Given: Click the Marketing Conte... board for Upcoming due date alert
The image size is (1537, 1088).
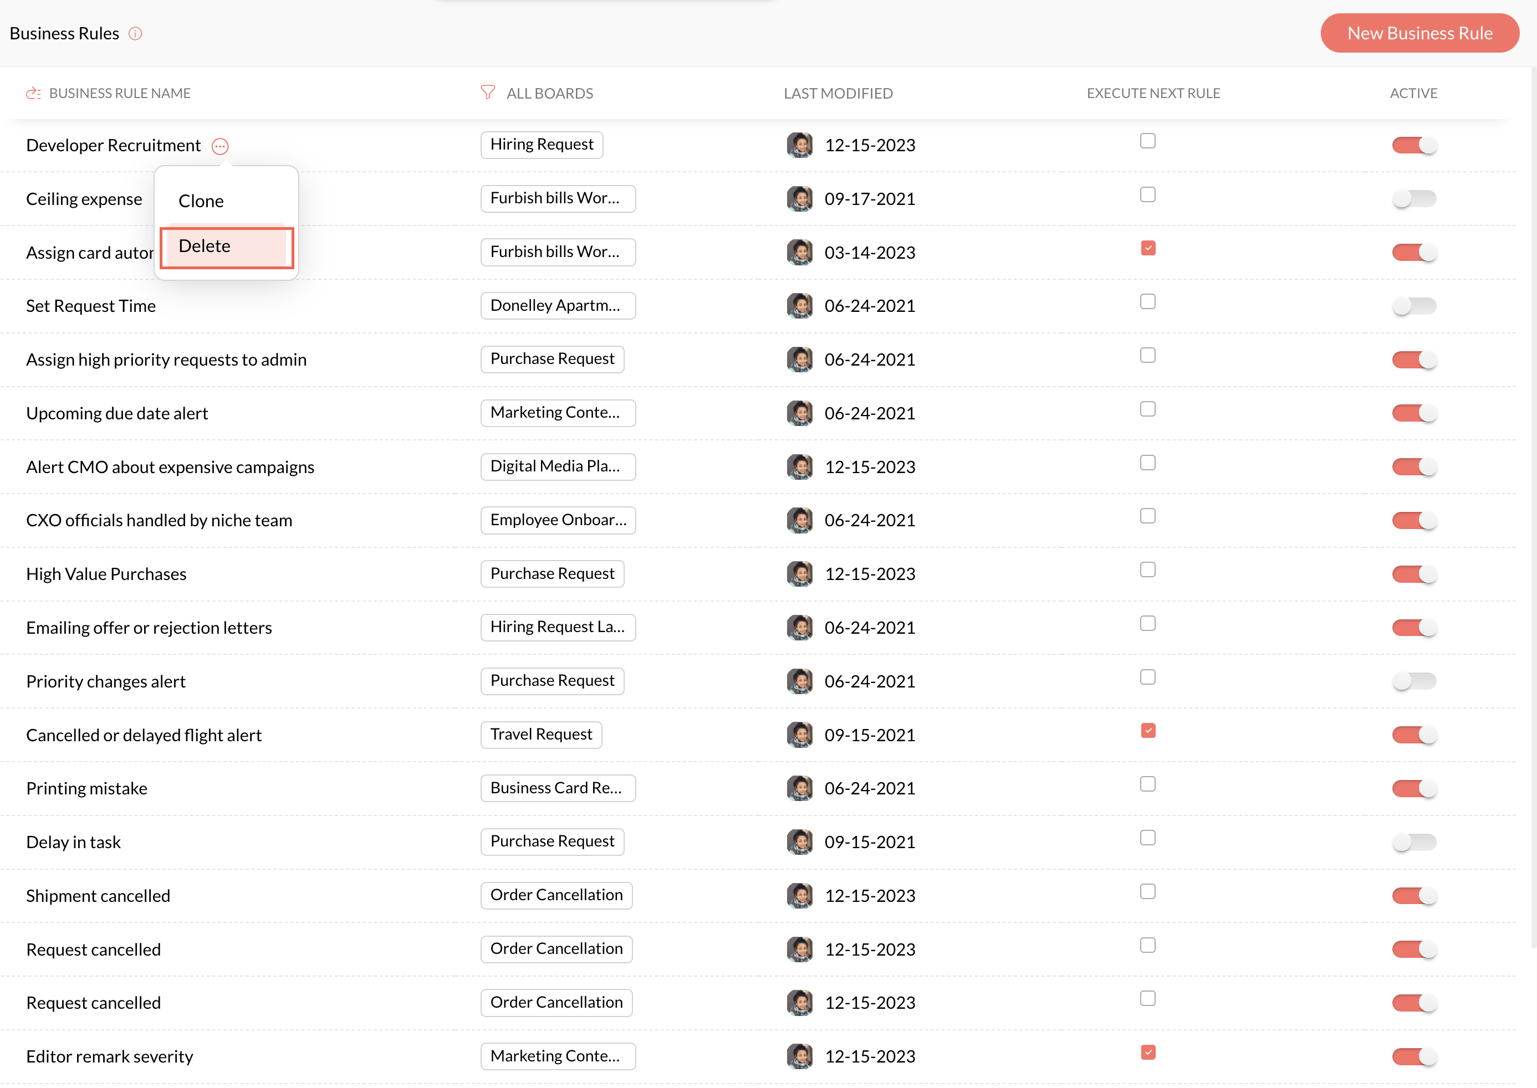Looking at the screenshot, I should [x=557, y=413].
